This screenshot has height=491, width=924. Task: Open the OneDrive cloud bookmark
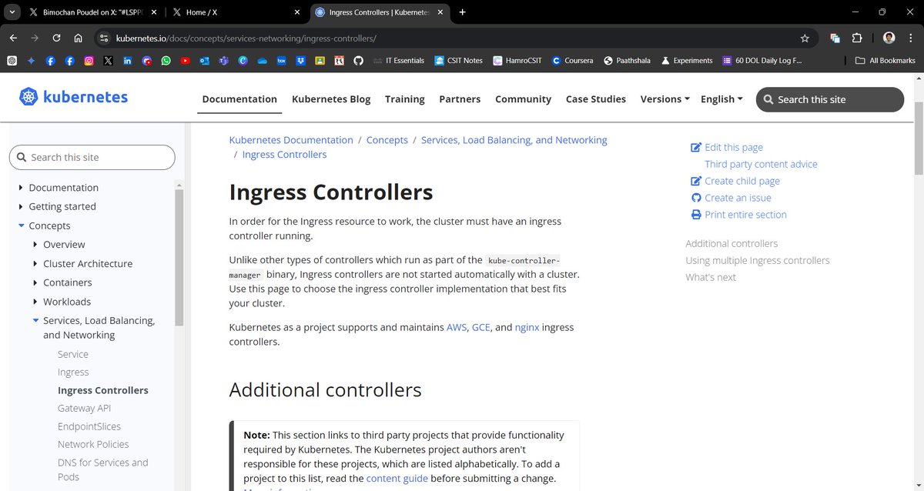pyautogui.click(x=263, y=61)
